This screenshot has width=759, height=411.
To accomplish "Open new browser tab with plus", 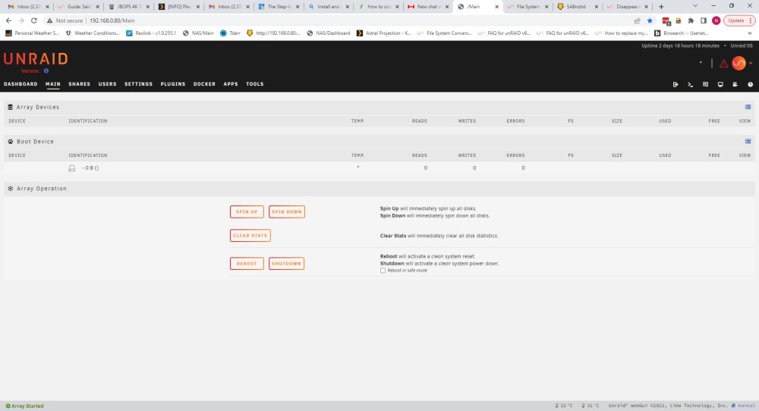I will click(x=661, y=6).
